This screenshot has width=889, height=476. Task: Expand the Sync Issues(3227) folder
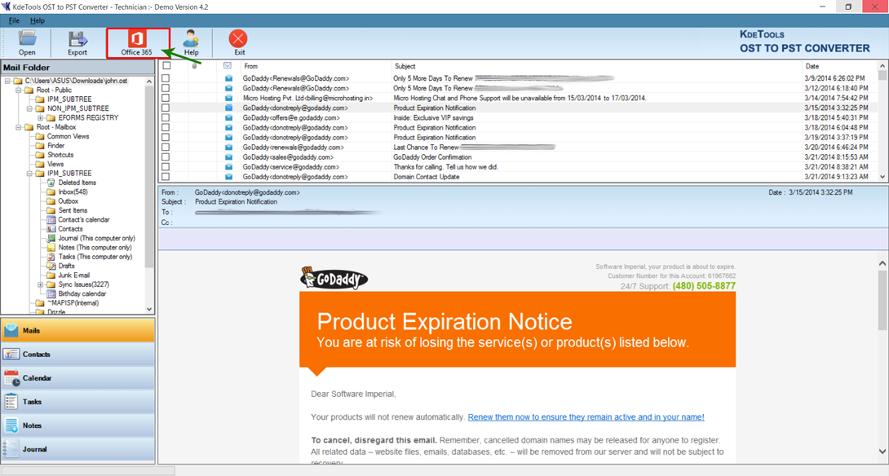pyautogui.click(x=41, y=285)
